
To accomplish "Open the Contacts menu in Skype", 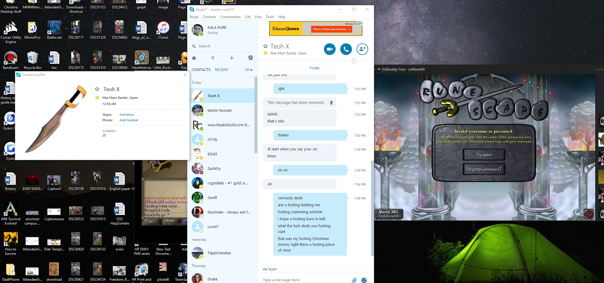I will 209,17.
